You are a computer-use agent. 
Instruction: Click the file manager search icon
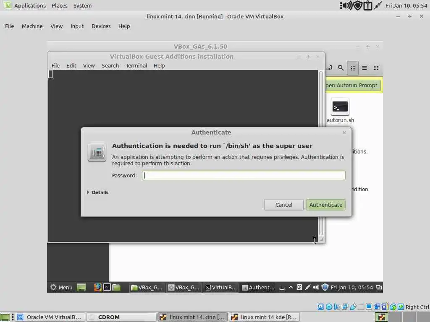click(341, 68)
